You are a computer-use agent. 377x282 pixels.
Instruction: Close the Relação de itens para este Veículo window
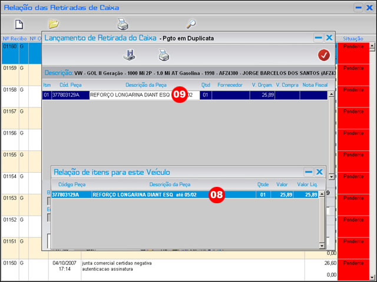(319, 172)
